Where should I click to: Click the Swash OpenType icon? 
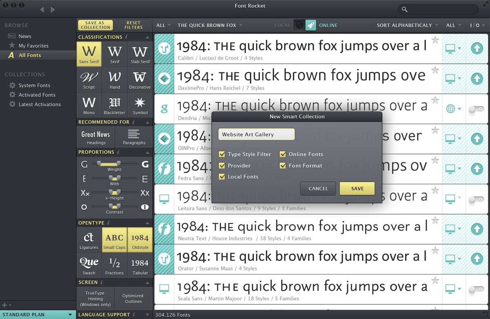click(89, 265)
